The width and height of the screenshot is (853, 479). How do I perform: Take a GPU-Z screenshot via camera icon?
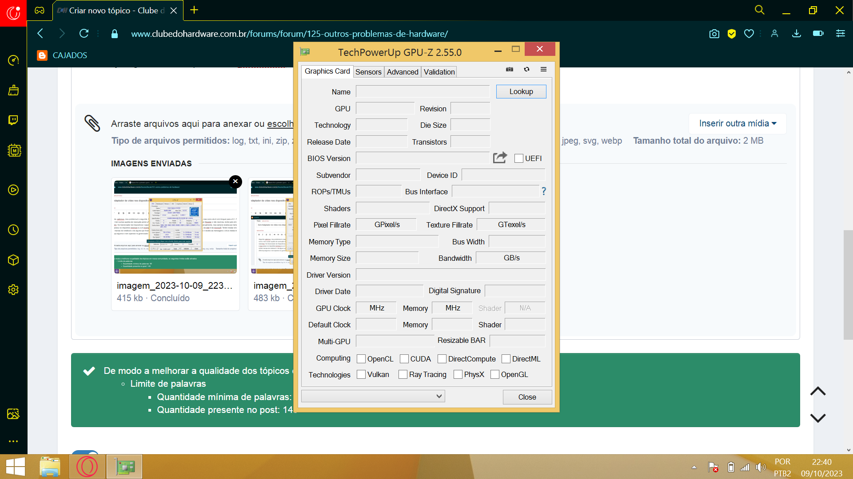[x=510, y=69]
